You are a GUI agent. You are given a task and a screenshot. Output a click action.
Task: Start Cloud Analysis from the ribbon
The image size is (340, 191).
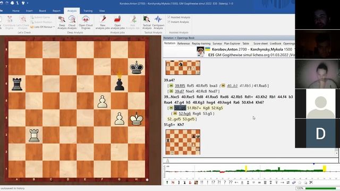pos(72,22)
